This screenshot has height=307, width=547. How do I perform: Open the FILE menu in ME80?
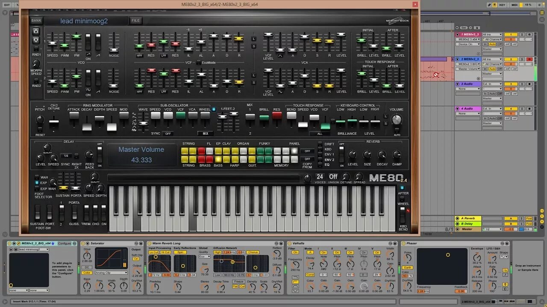click(135, 20)
